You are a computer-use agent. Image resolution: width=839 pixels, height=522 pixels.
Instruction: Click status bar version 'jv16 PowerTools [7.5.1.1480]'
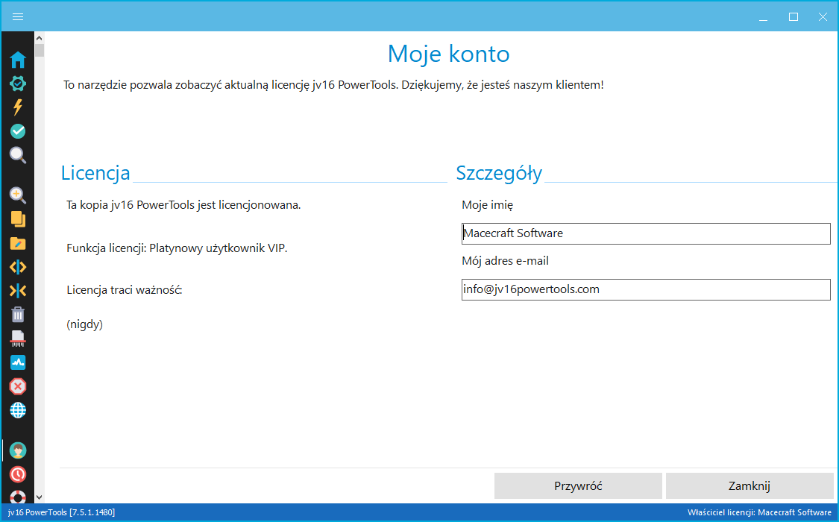(62, 512)
